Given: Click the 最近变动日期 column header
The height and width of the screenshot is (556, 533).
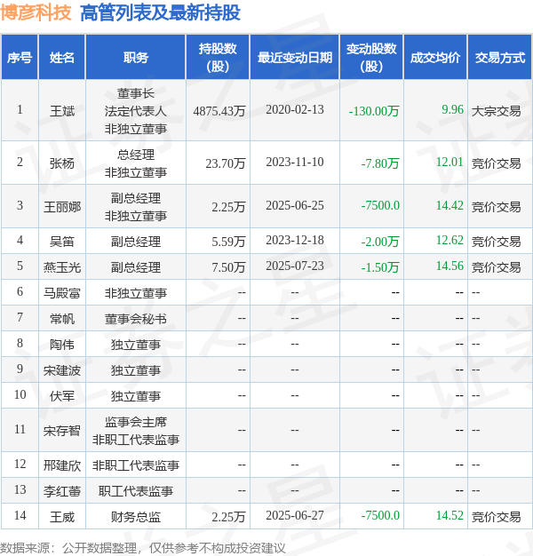Looking at the screenshot, I should click(295, 58).
